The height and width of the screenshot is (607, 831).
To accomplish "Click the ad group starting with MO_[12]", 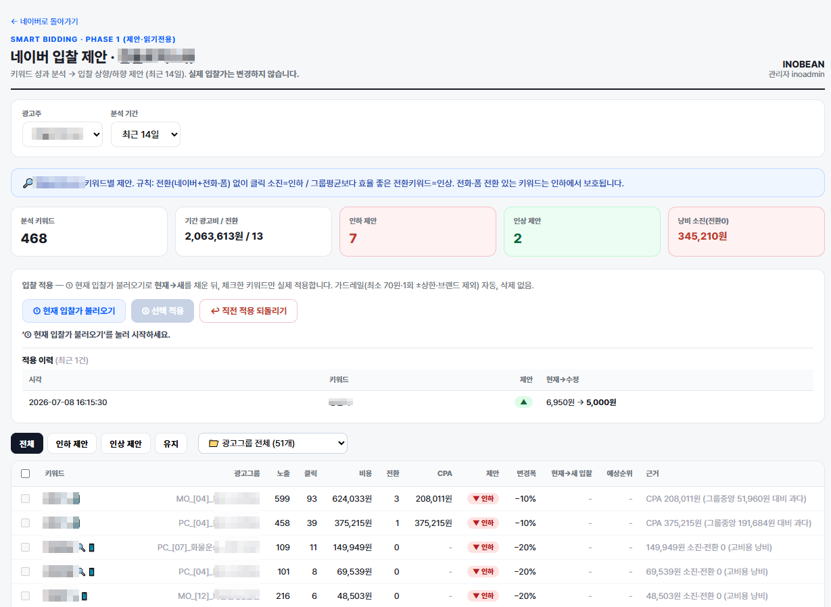I will tap(219, 596).
